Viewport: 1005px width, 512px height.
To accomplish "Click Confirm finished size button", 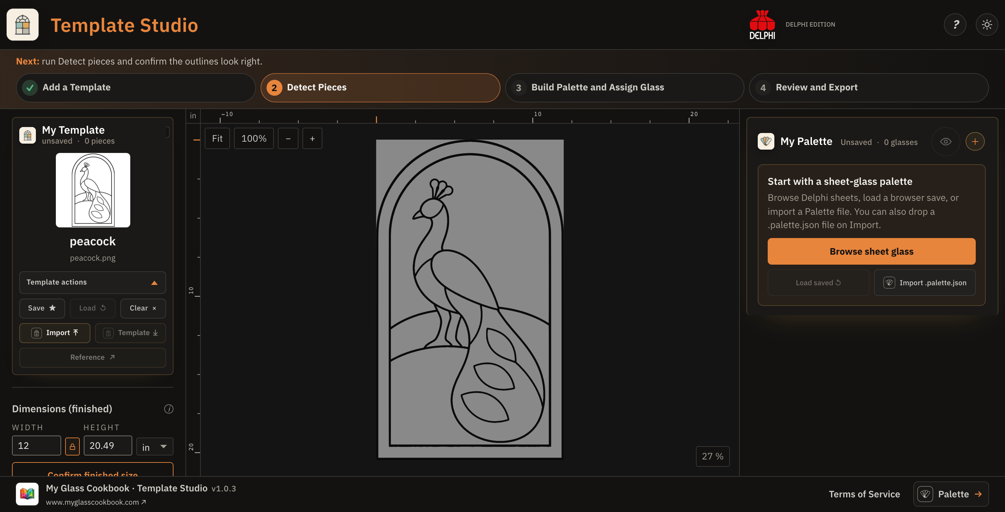I will click(x=92, y=470).
